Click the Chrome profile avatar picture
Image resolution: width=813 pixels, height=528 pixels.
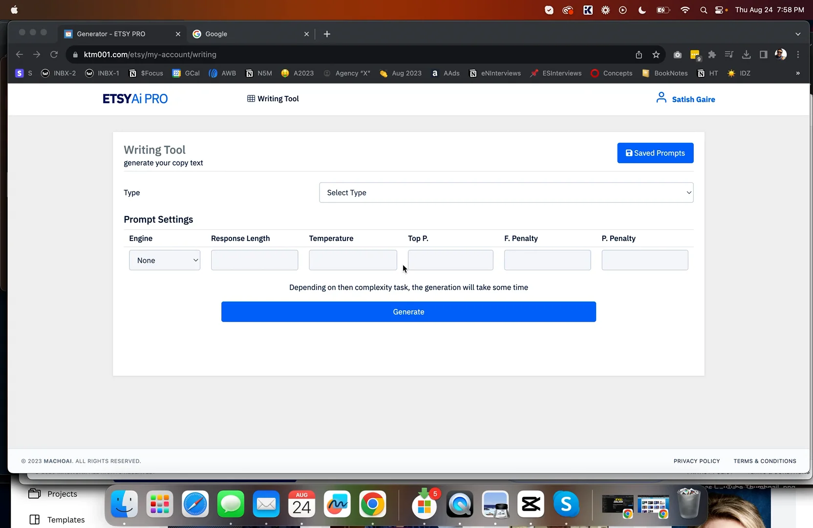point(780,54)
